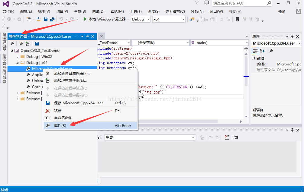Open the 生成(B) menu

(x=80, y=11)
